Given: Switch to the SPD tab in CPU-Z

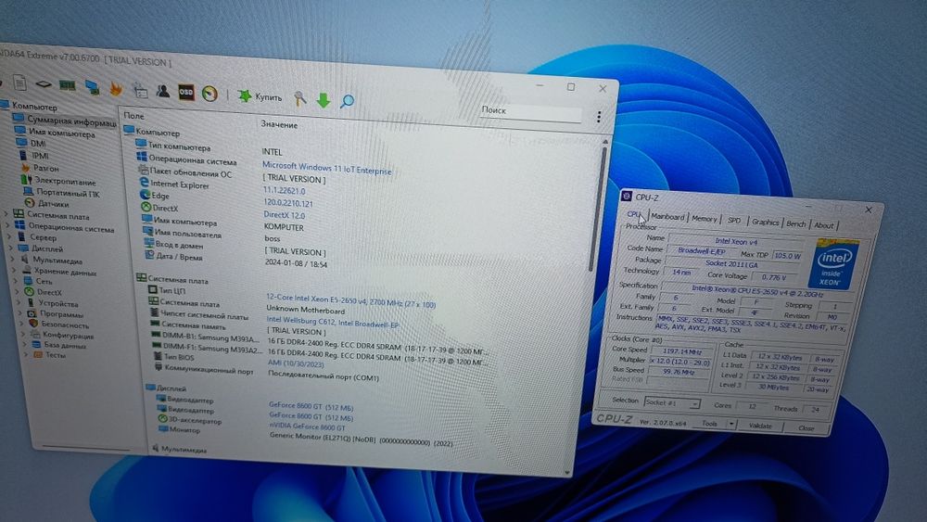Looking at the screenshot, I should [733, 220].
